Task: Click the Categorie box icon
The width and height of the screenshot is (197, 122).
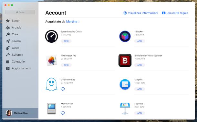Action: 8,62
